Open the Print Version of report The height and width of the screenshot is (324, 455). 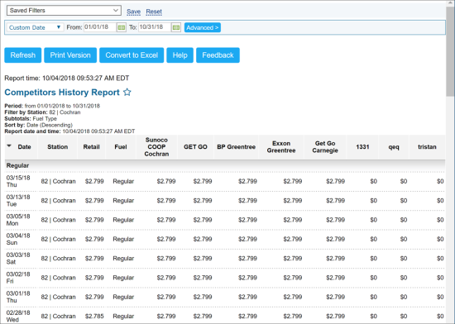(x=70, y=55)
